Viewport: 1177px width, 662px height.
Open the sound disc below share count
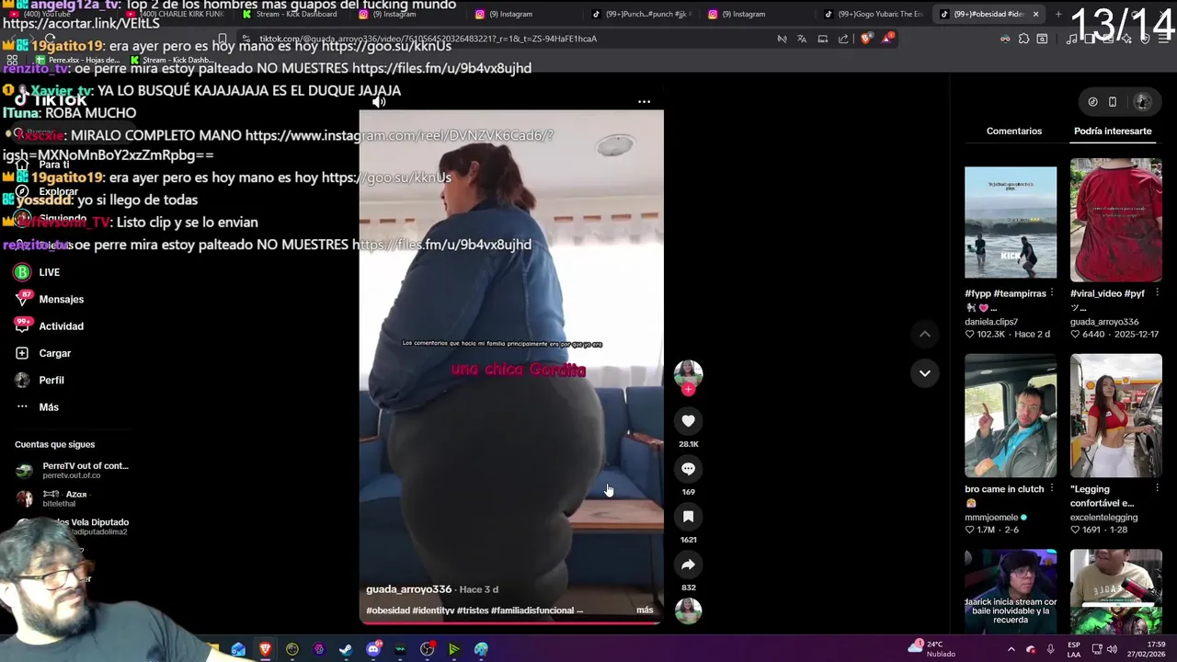(688, 611)
